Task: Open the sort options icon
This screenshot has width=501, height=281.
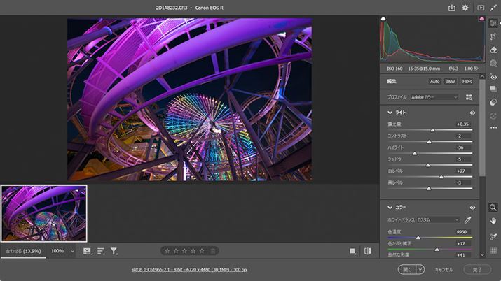Action: (x=101, y=251)
